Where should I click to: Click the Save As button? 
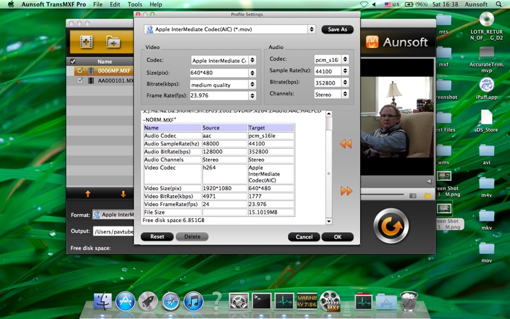pyautogui.click(x=338, y=29)
